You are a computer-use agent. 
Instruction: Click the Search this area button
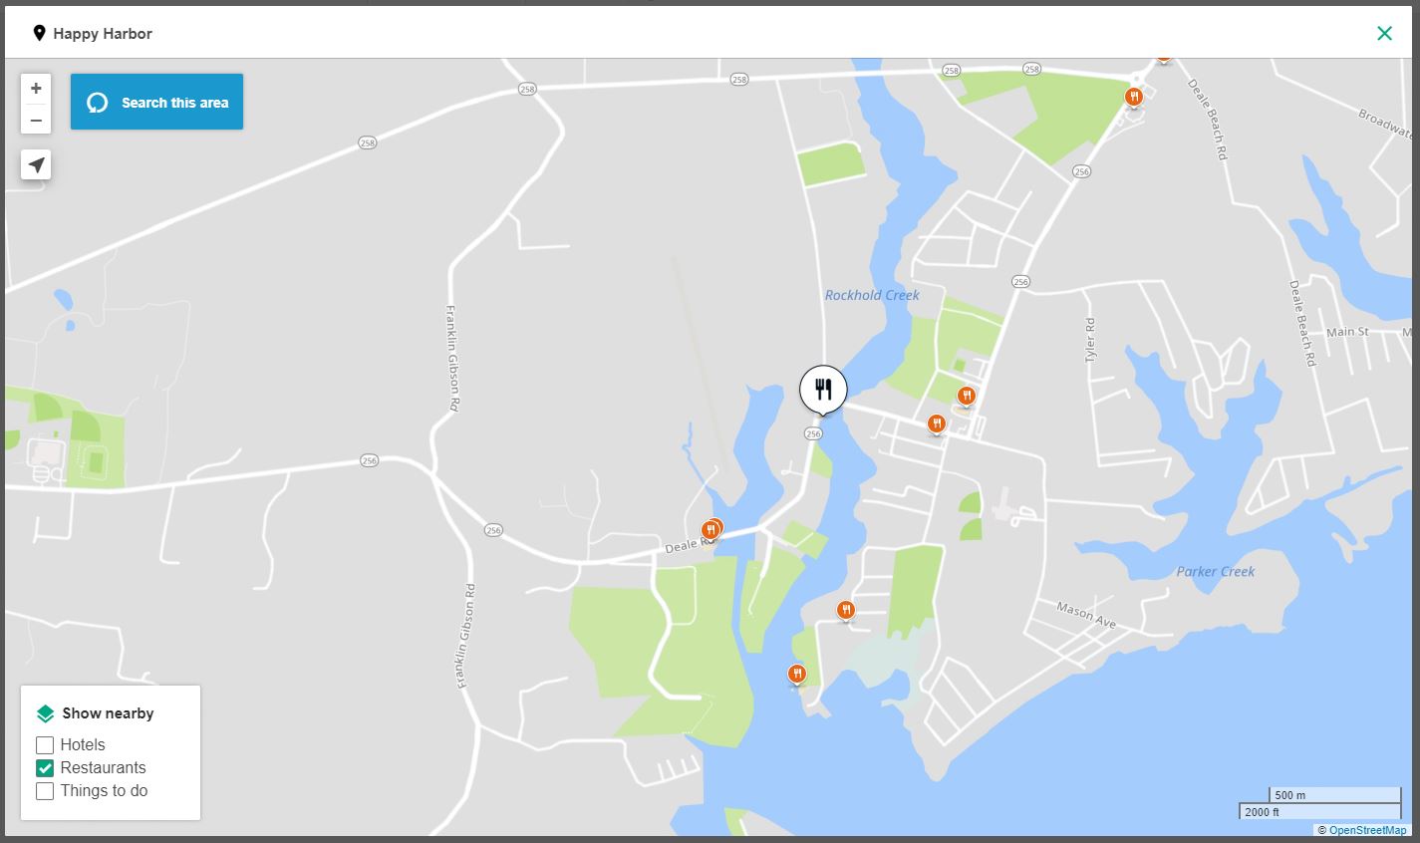156,102
